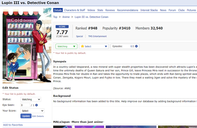The image size is (197, 128).
Task: Click the Special type link
Action: (79, 36)
